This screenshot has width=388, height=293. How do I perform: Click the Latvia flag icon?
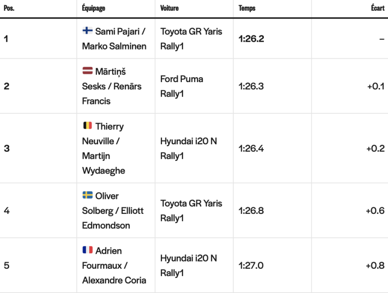(x=87, y=70)
